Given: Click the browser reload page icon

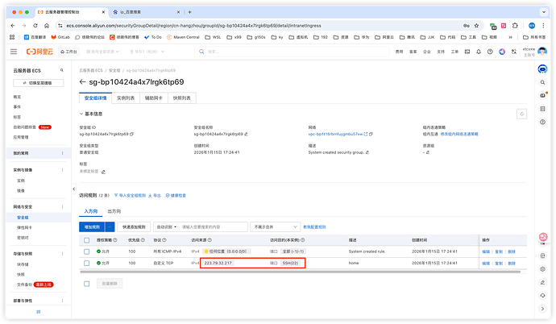Looking at the screenshot, I should click(35, 25).
